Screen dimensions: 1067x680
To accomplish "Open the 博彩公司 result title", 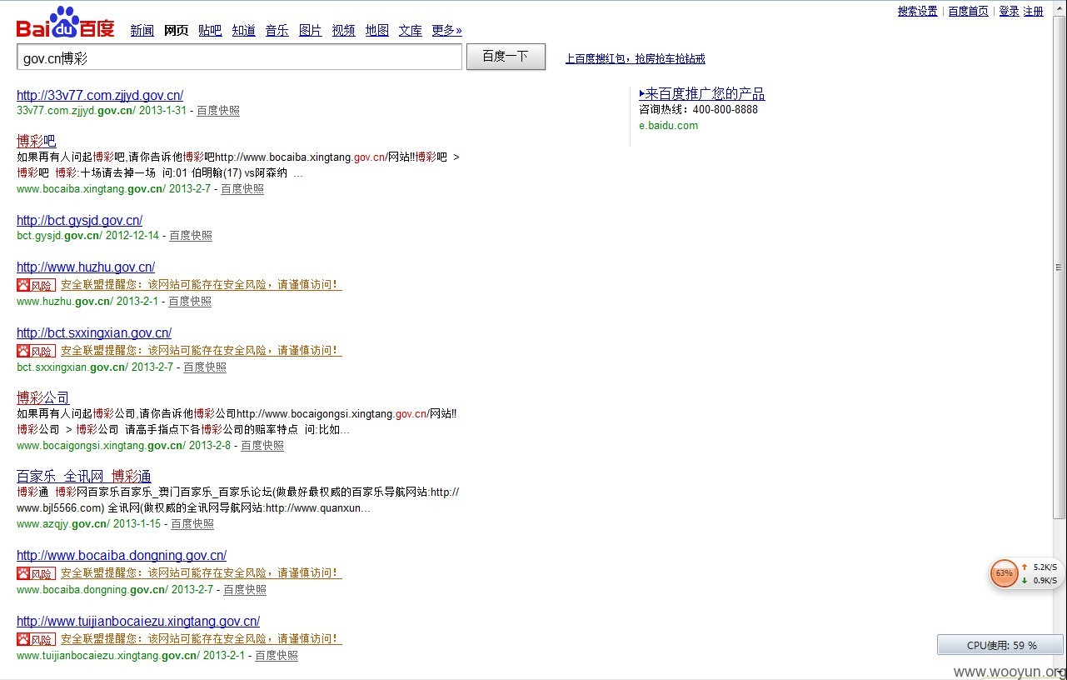I will coord(43,398).
